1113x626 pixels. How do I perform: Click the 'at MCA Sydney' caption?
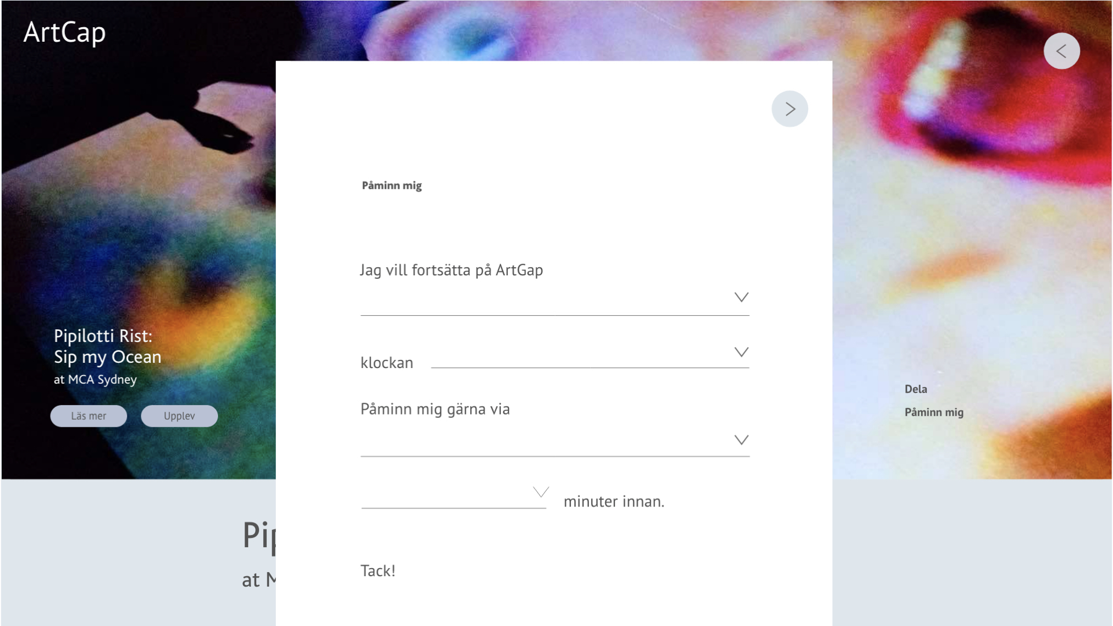coord(95,380)
